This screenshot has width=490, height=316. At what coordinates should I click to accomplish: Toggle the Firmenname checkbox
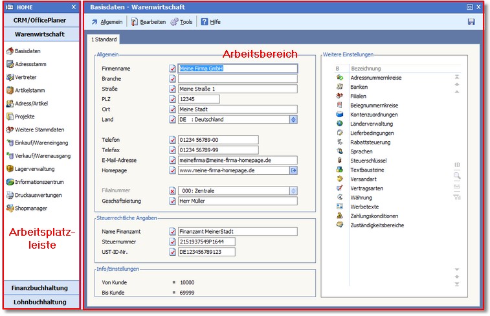172,68
